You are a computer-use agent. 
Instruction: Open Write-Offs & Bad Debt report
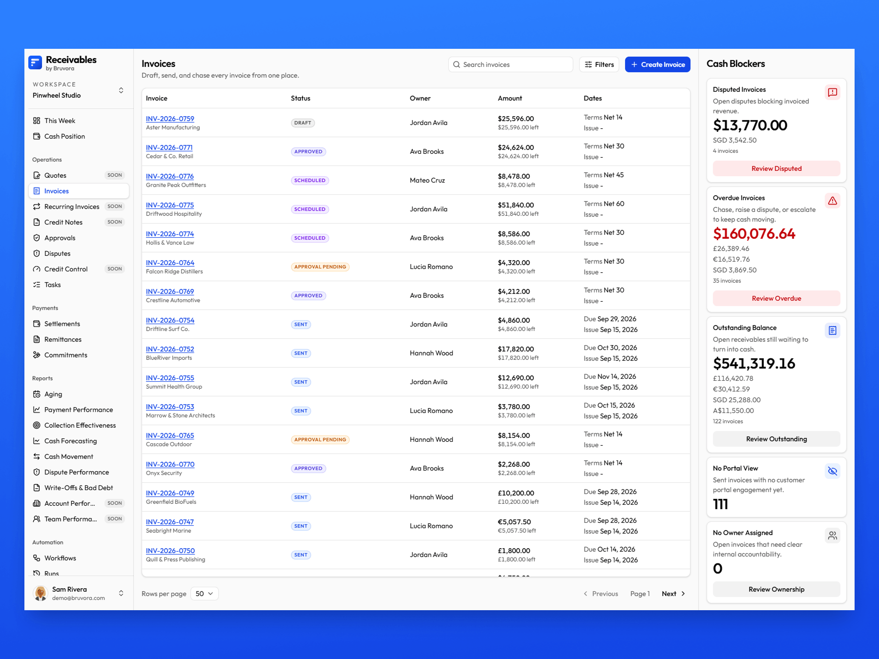tap(79, 488)
